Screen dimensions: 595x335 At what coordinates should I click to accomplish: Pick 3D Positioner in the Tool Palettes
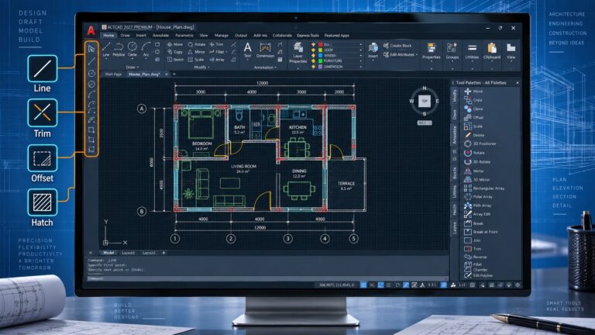pyautogui.click(x=480, y=143)
